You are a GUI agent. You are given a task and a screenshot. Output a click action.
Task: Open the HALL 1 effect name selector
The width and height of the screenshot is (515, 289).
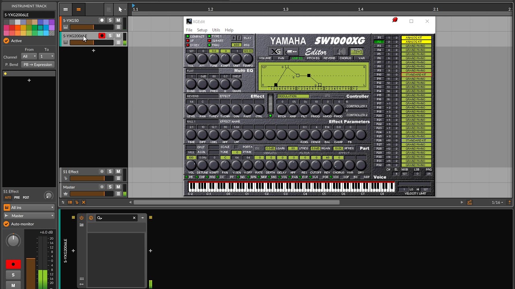202,122
